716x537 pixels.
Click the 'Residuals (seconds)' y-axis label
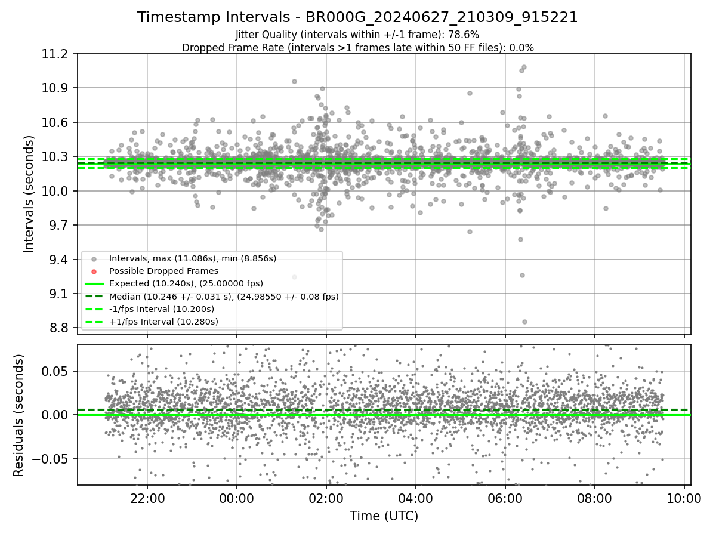(x=18, y=415)
